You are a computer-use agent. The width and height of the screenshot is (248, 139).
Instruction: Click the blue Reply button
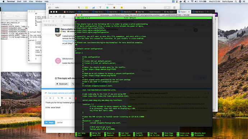50,123
